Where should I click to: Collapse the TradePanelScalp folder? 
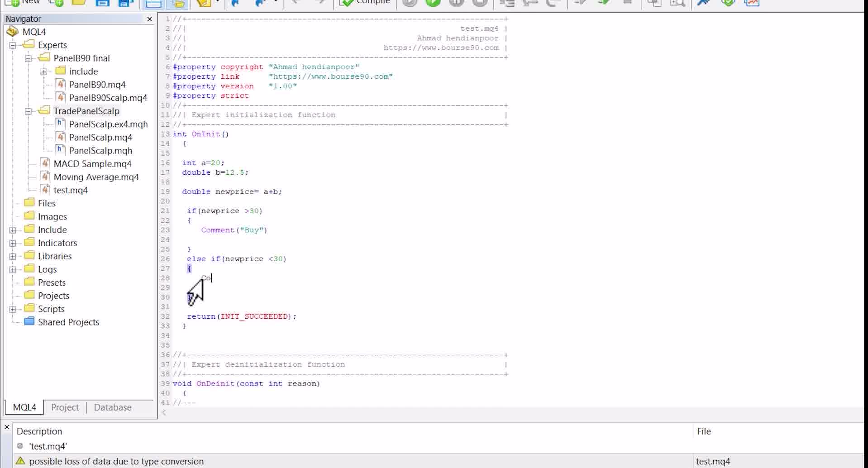pos(28,111)
